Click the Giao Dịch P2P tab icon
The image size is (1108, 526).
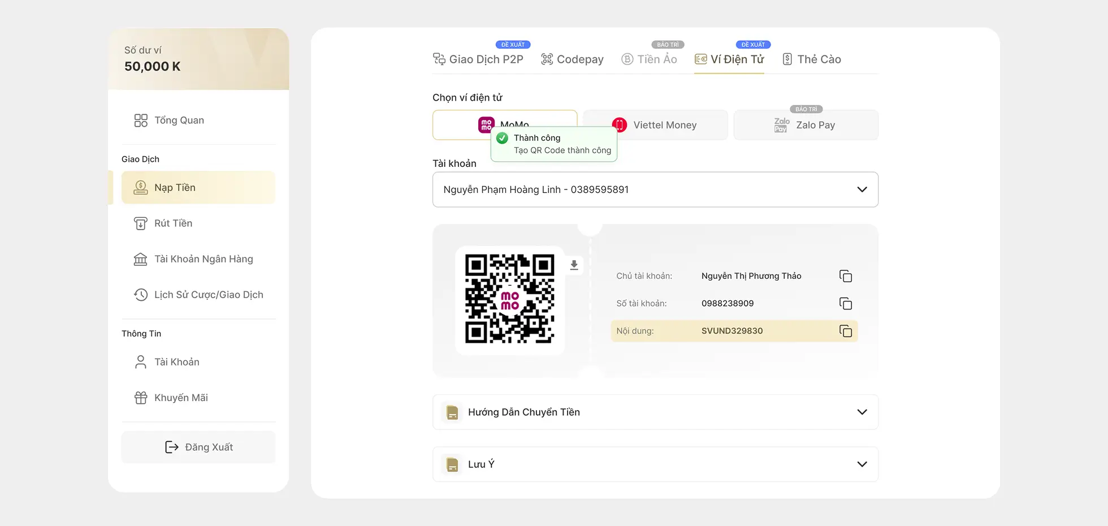(439, 59)
